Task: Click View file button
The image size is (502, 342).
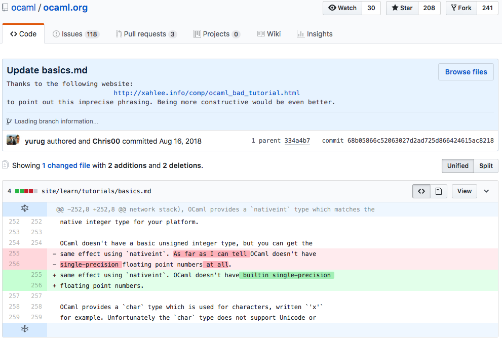Action: (x=464, y=191)
